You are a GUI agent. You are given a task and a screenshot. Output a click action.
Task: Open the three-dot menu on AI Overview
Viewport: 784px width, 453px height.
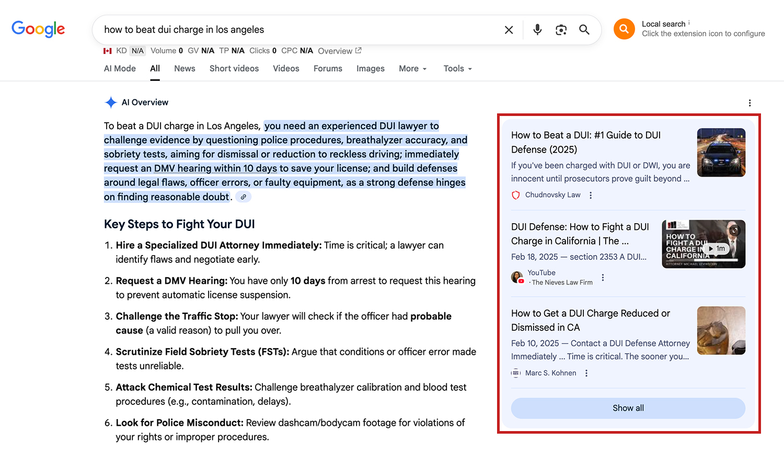750,103
